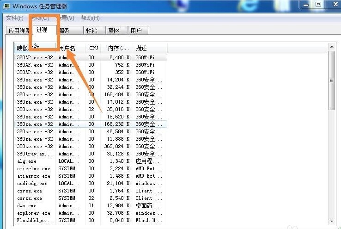Open the 用户 tab

[x=136, y=31]
